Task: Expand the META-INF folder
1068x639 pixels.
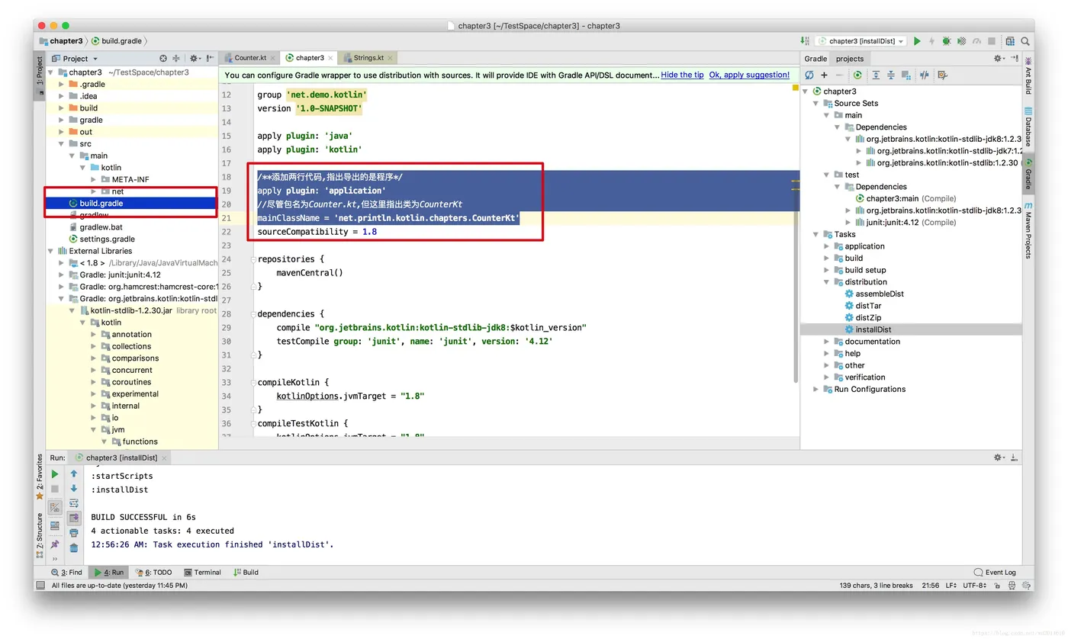Action: 94,179
